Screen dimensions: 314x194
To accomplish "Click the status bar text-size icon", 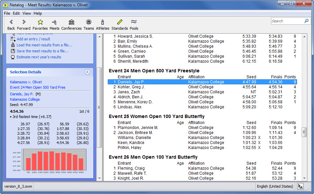I will (300, 186).
